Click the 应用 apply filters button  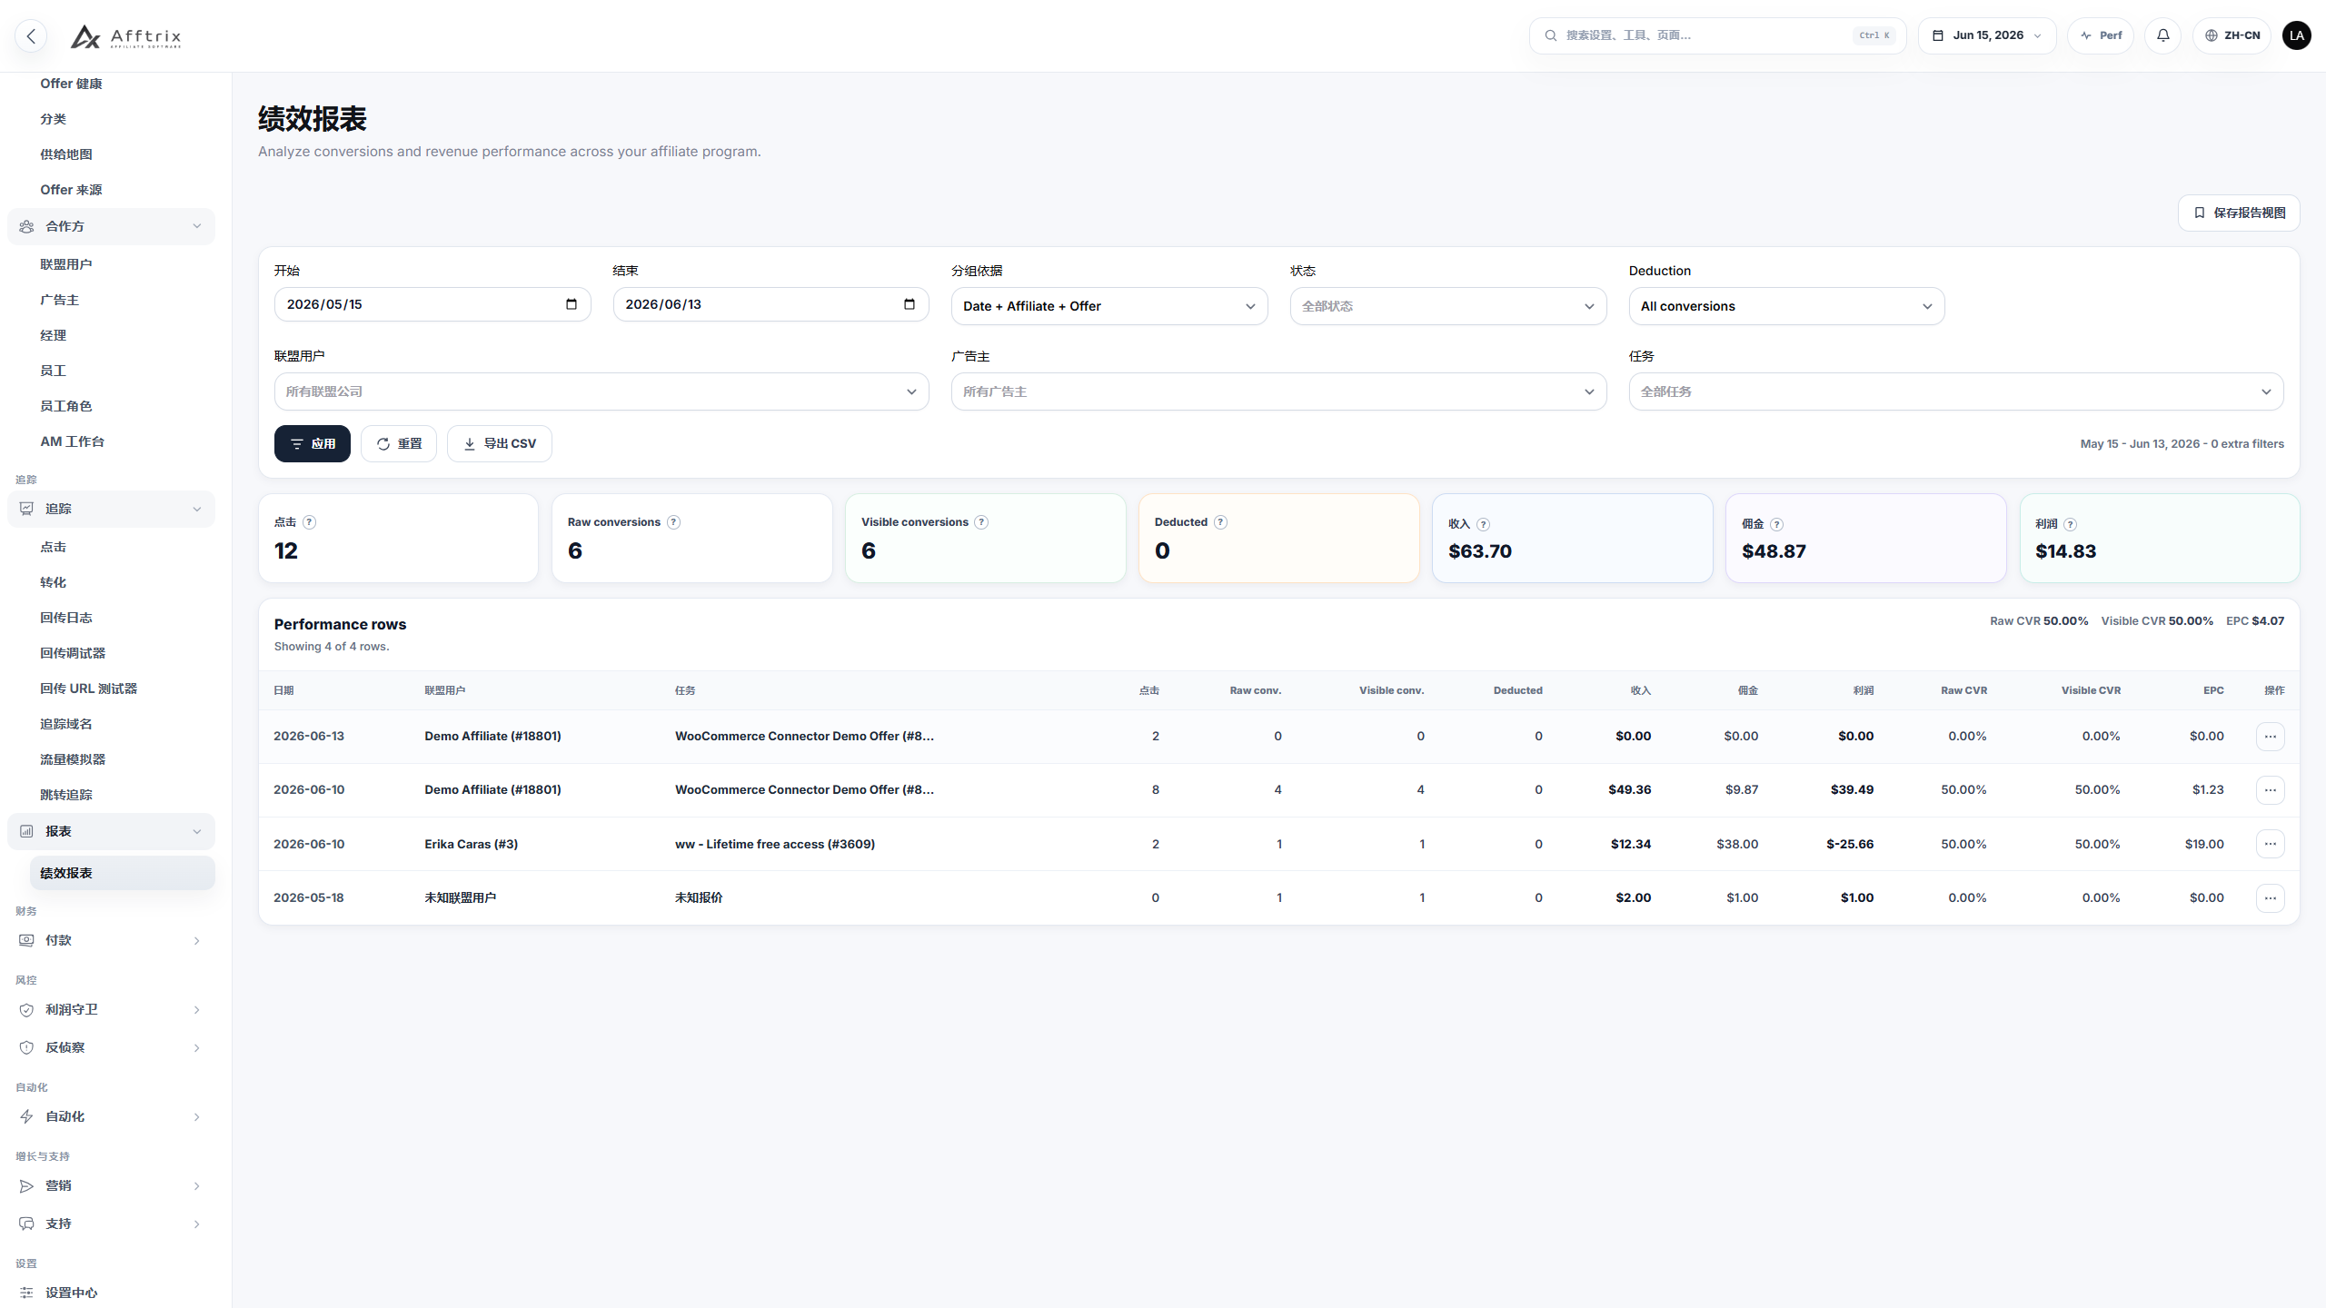click(312, 443)
